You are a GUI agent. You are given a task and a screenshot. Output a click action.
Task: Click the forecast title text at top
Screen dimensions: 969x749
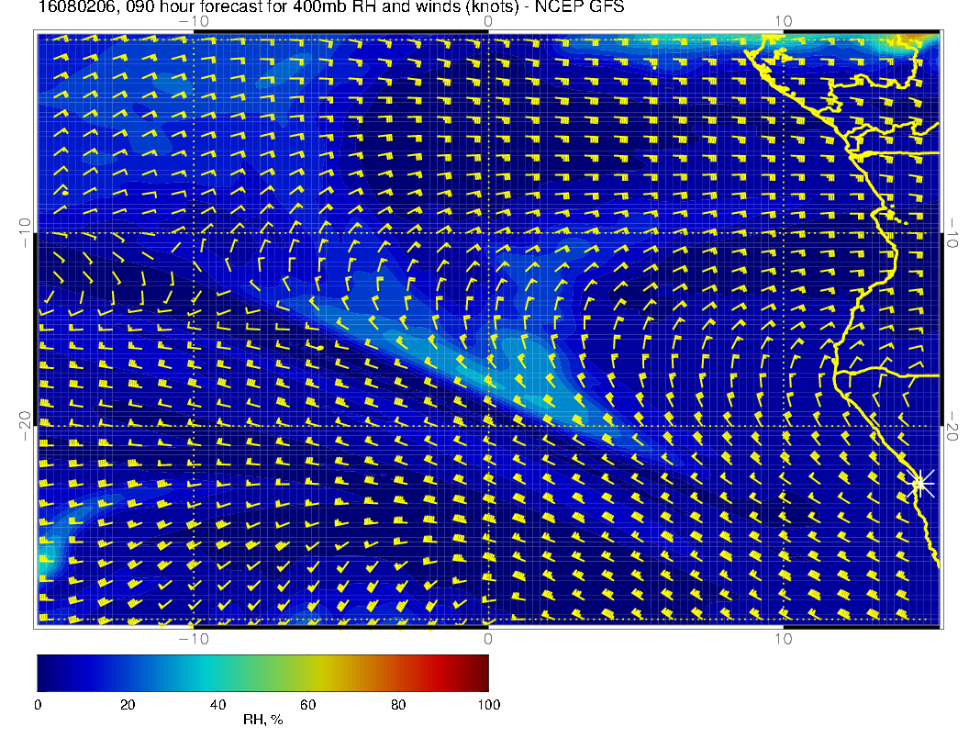click(x=331, y=7)
